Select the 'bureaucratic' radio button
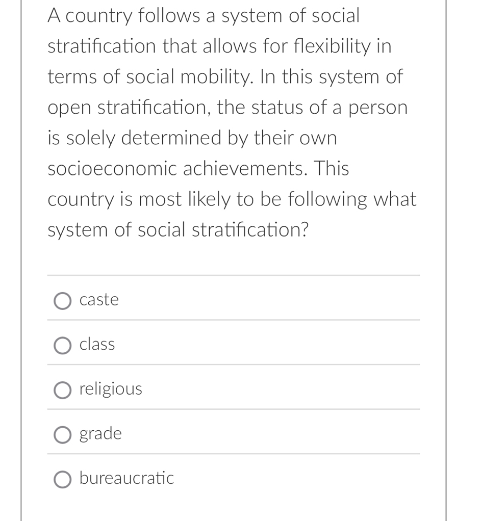 pos(63,480)
